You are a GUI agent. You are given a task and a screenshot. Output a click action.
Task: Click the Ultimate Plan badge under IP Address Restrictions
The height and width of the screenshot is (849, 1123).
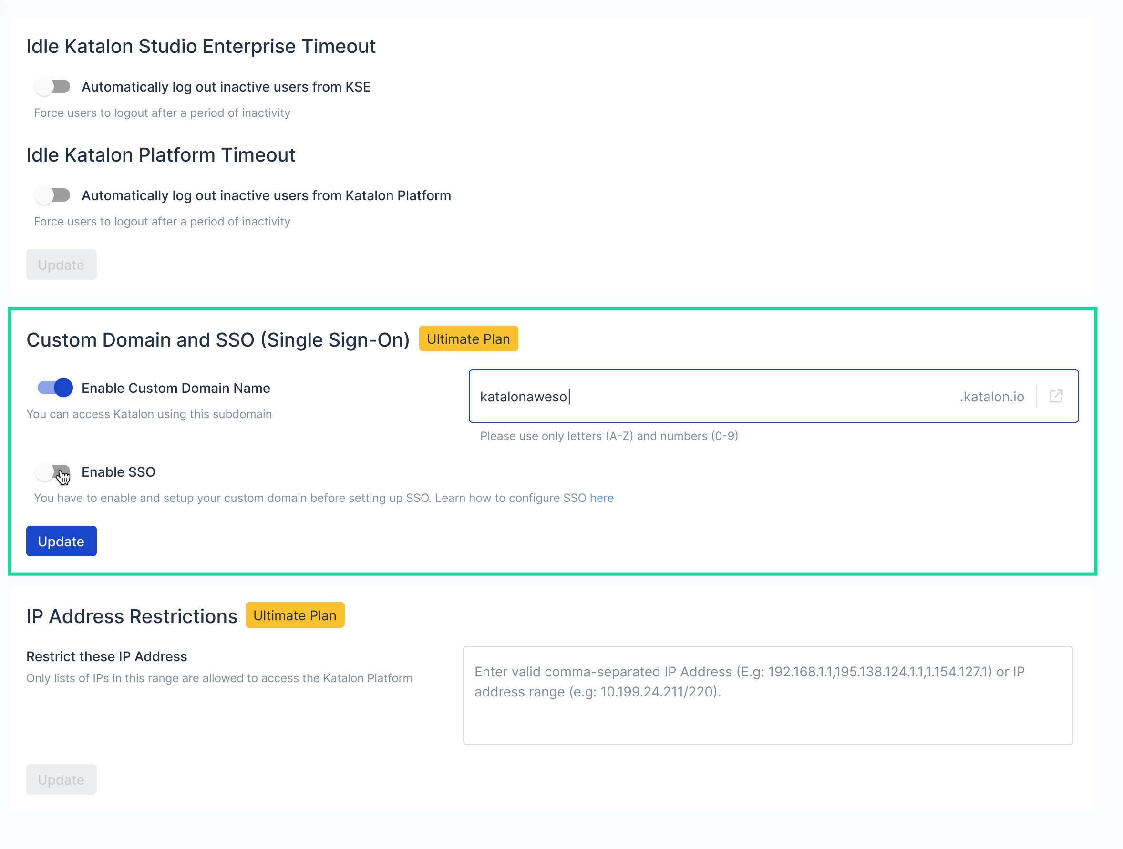(x=294, y=615)
